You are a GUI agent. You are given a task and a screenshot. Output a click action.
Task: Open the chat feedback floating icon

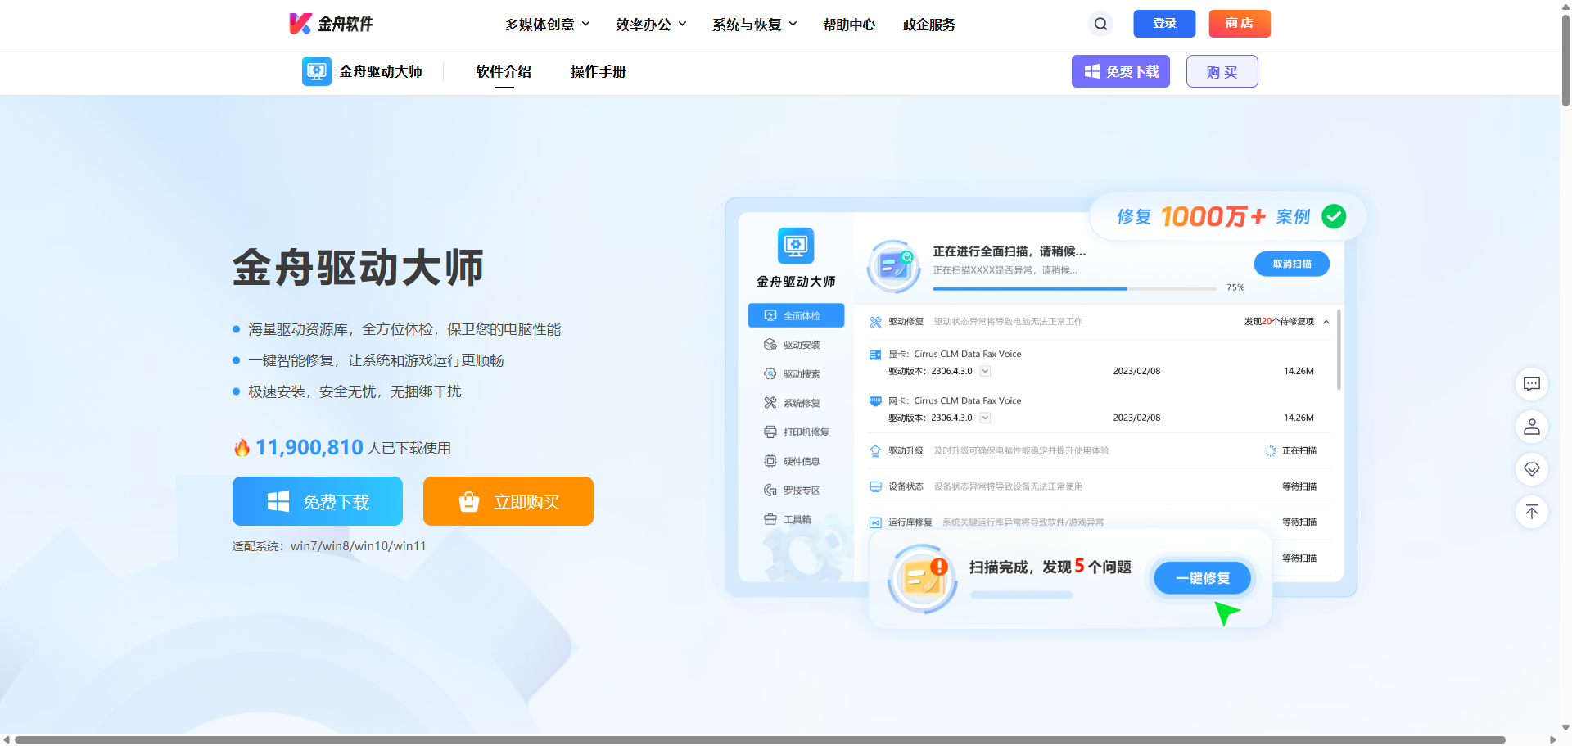(1531, 383)
